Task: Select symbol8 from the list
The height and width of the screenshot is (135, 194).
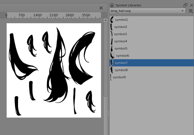Action: point(121,70)
